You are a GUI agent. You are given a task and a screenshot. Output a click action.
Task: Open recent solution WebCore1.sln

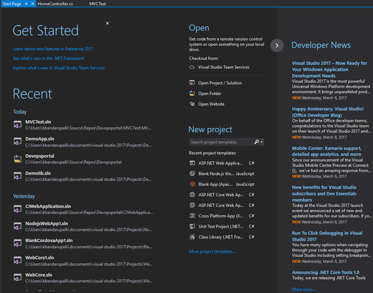coord(83,260)
